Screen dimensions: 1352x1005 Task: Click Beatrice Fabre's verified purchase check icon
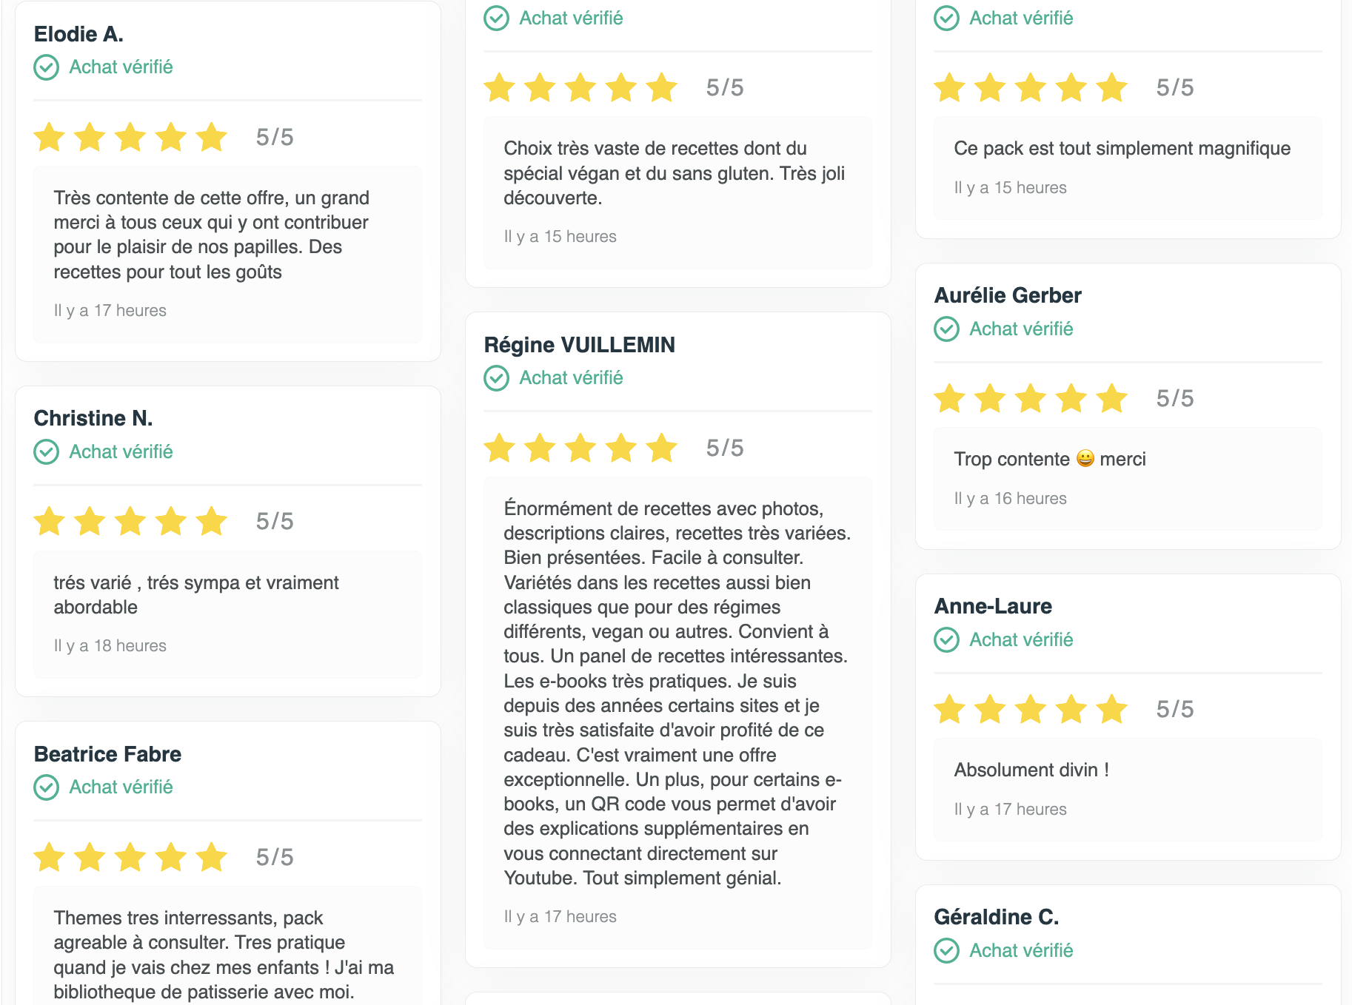[x=46, y=787]
